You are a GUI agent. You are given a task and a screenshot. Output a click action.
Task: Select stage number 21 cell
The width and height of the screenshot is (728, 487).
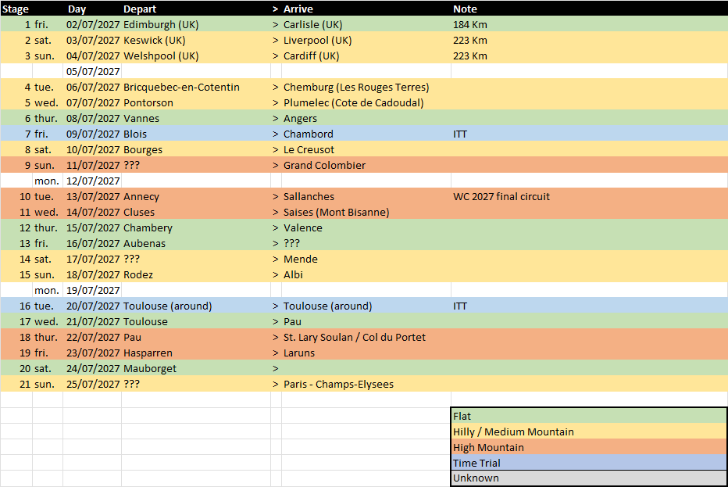[x=16, y=385]
